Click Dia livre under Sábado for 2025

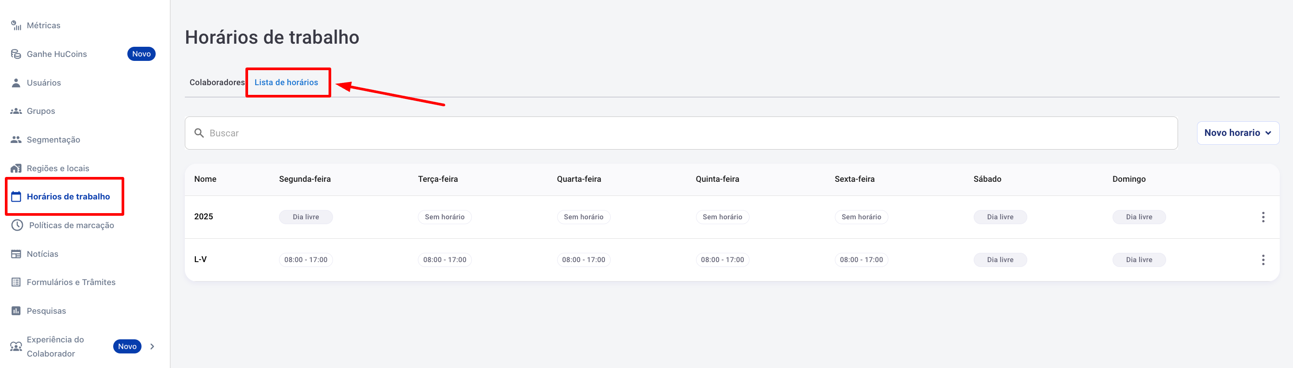click(1000, 217)
